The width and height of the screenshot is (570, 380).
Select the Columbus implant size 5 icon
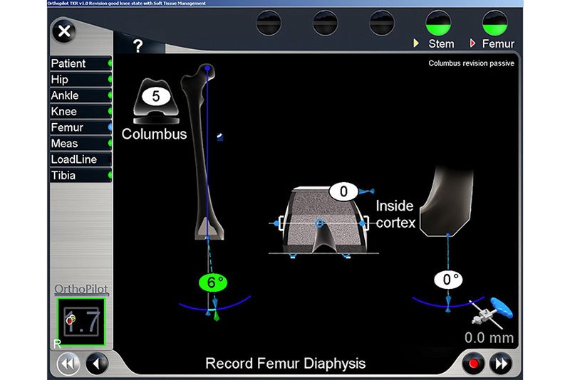(x=156, y=101)
